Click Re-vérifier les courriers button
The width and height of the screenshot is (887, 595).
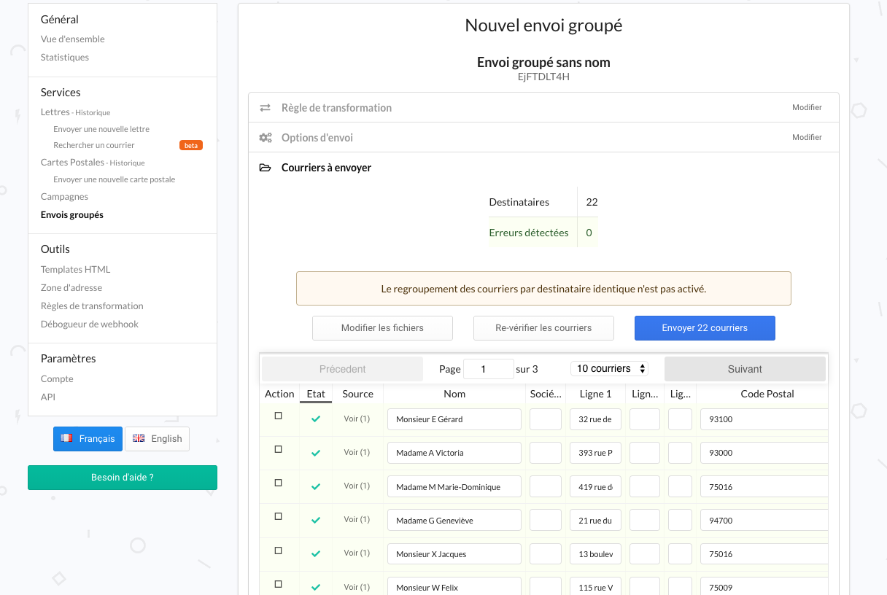point(543,328)
